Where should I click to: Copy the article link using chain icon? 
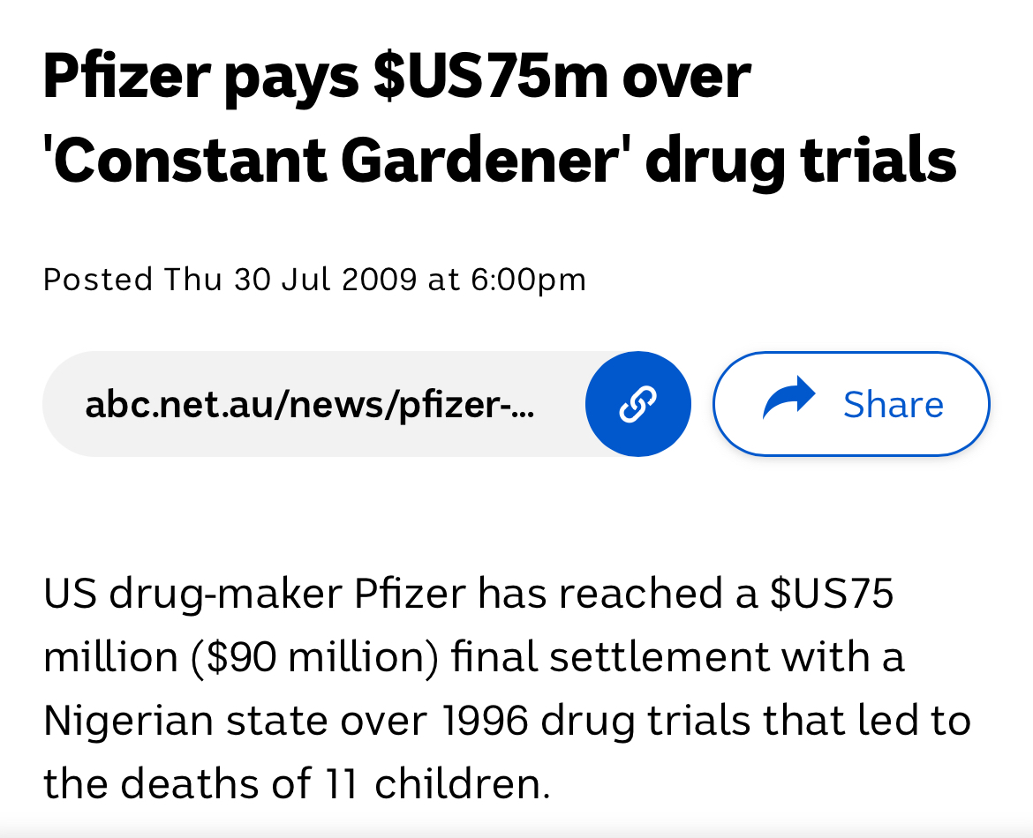[637, 404]
